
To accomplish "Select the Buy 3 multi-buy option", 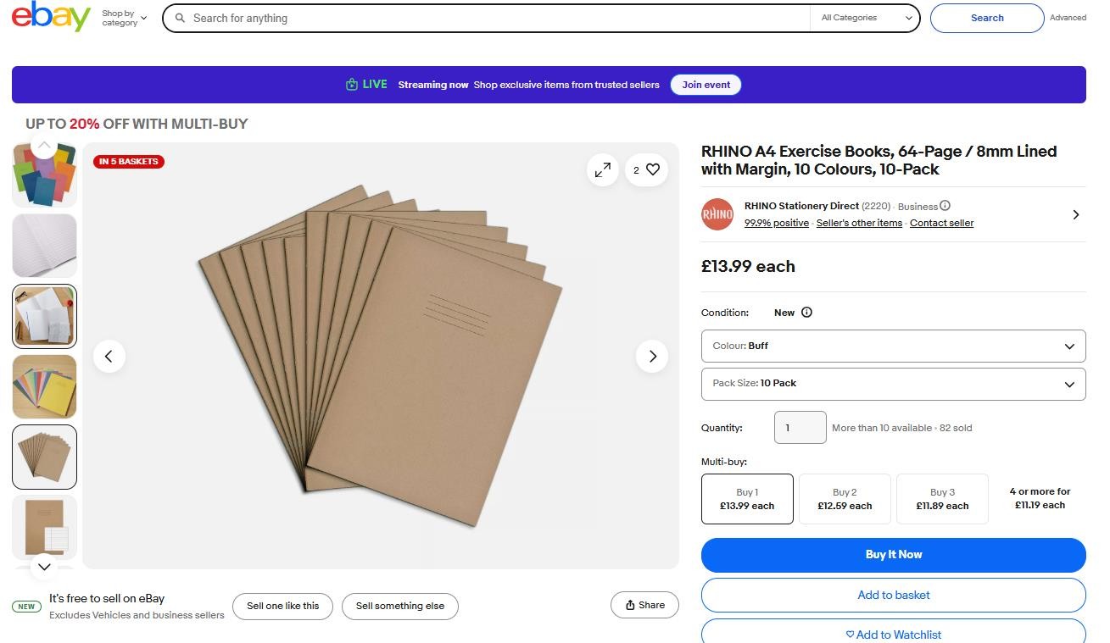I will tap(941, 499).
